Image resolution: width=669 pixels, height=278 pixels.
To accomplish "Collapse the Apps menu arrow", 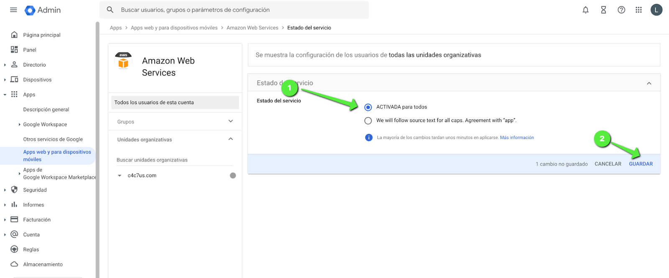I will [5, 95].
